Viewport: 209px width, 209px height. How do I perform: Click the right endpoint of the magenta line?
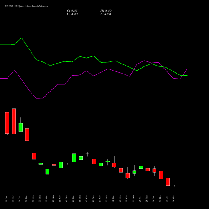[187, 69]
